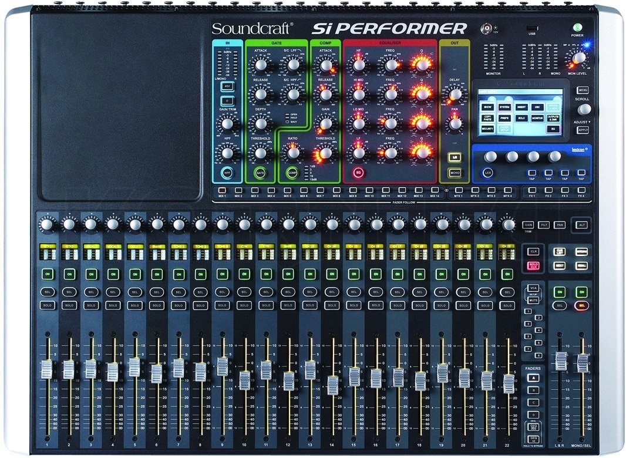This screenshot has height=458, width=626.
Task: Tap the SECURITY icon on the touchscreen
Action: (x=487, y=128)
